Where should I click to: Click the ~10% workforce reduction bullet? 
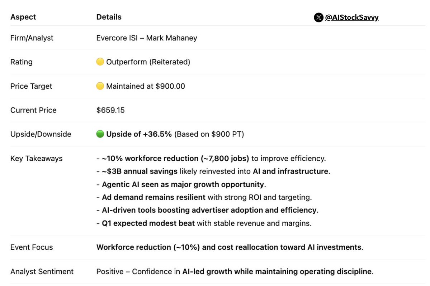[211, 159]
